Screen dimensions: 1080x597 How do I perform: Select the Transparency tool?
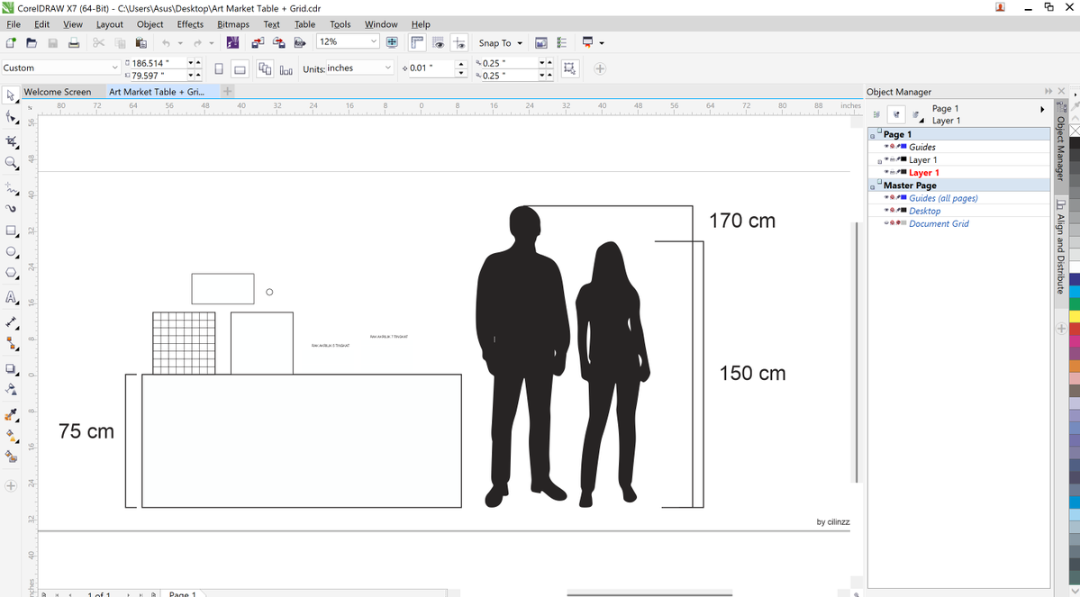(10, 390)
